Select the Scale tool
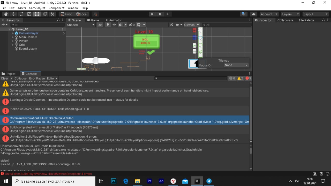This screenshot has width=331, height=186. pos(29,14)
